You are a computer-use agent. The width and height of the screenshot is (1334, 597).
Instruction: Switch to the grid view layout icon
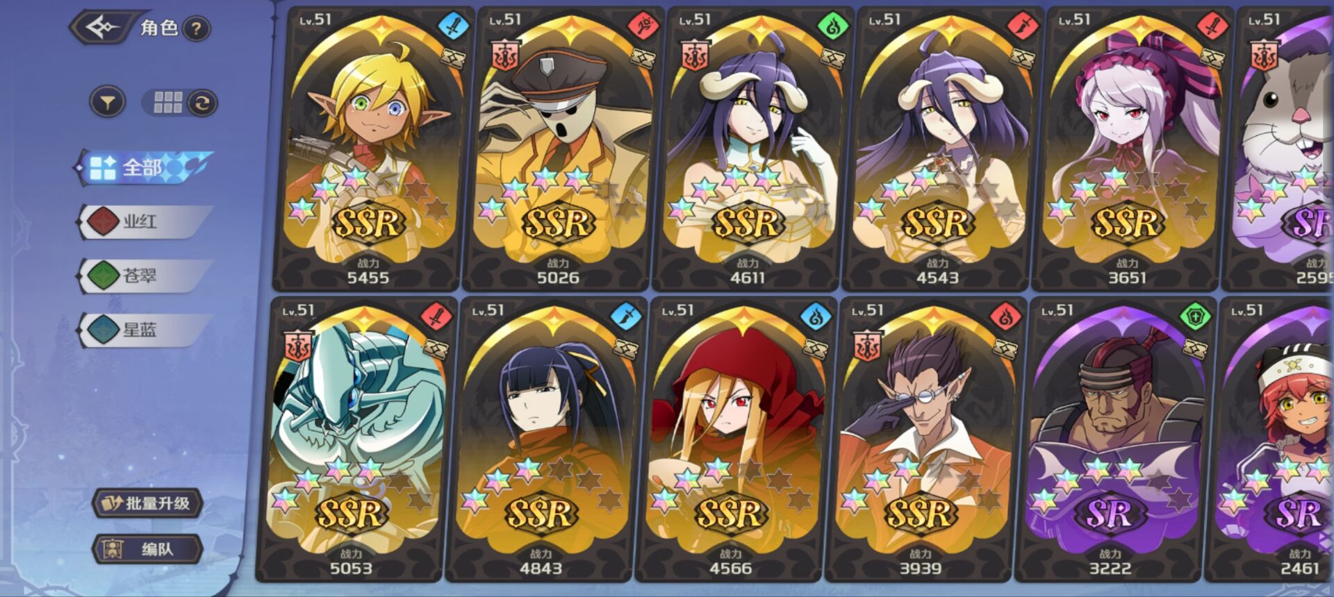click(x=167, y=103)
